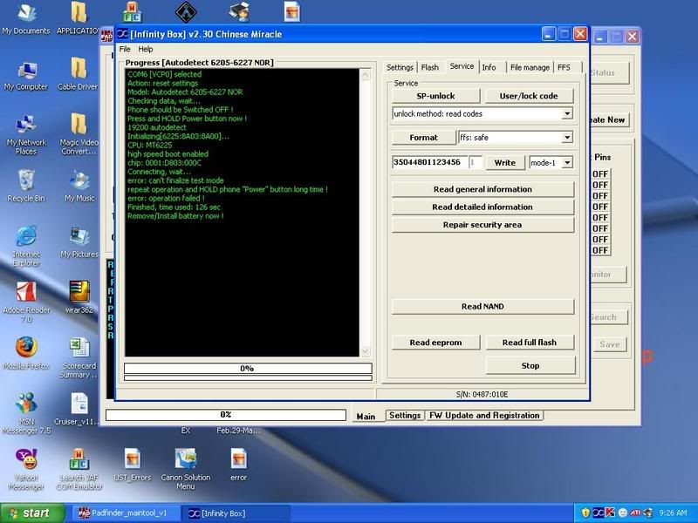Select the Service tab

(x=462, y=66)
